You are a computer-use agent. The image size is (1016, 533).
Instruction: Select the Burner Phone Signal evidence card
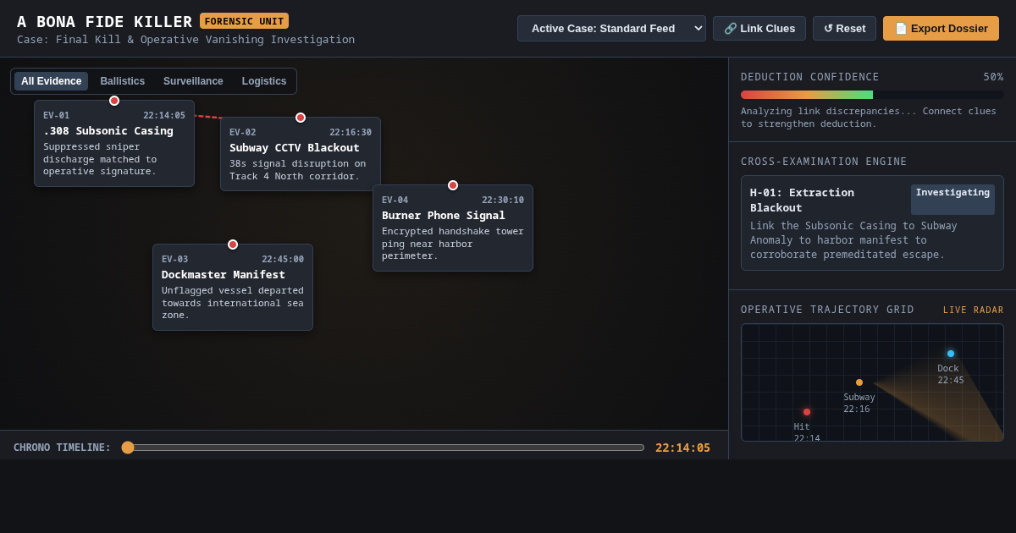[x=453, y=228]
